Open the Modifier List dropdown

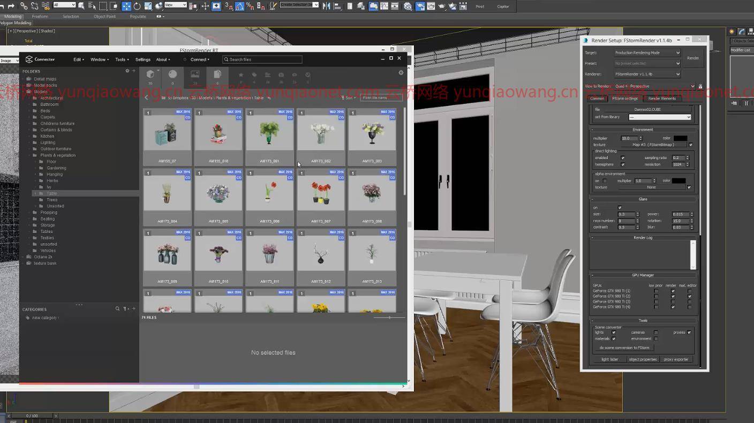[742, 50]
